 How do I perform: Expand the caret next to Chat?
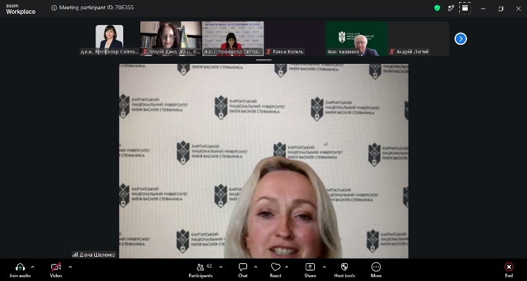click(256, 267)
